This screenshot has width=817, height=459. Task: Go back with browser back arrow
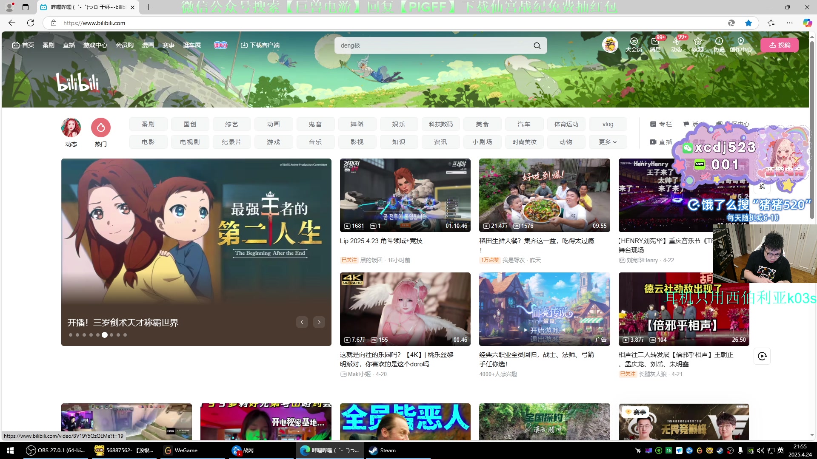pyautogui.click(x=12, y=23)
